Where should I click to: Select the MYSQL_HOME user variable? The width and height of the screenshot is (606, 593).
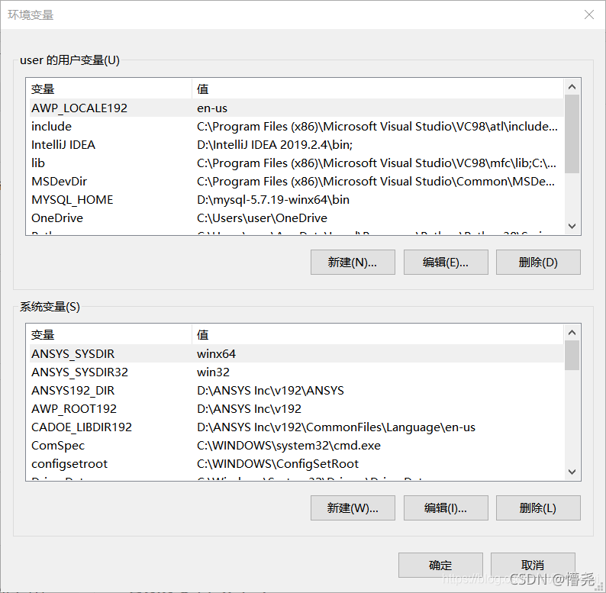click(296, 199)
